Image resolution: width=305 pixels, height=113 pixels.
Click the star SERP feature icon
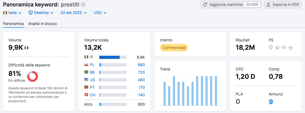tap(277, 48)
